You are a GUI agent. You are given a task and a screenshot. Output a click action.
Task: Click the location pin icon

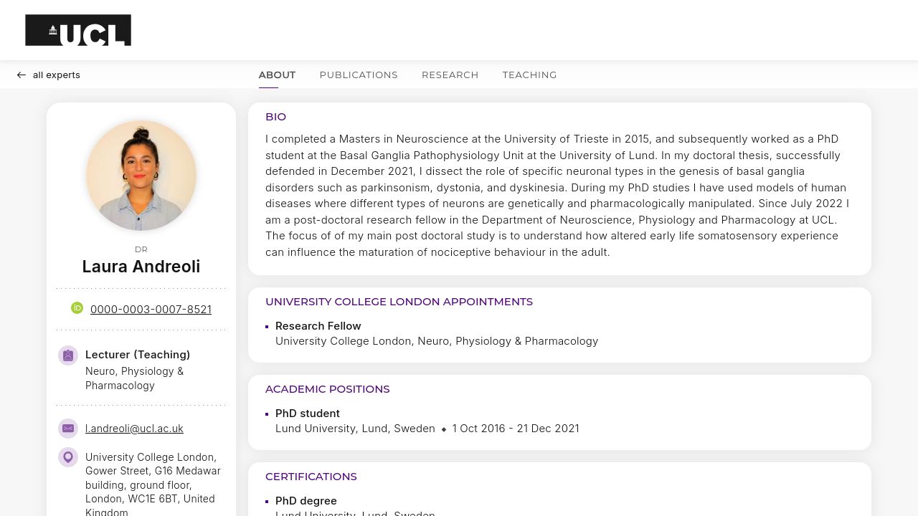click(x=68, y=457)
